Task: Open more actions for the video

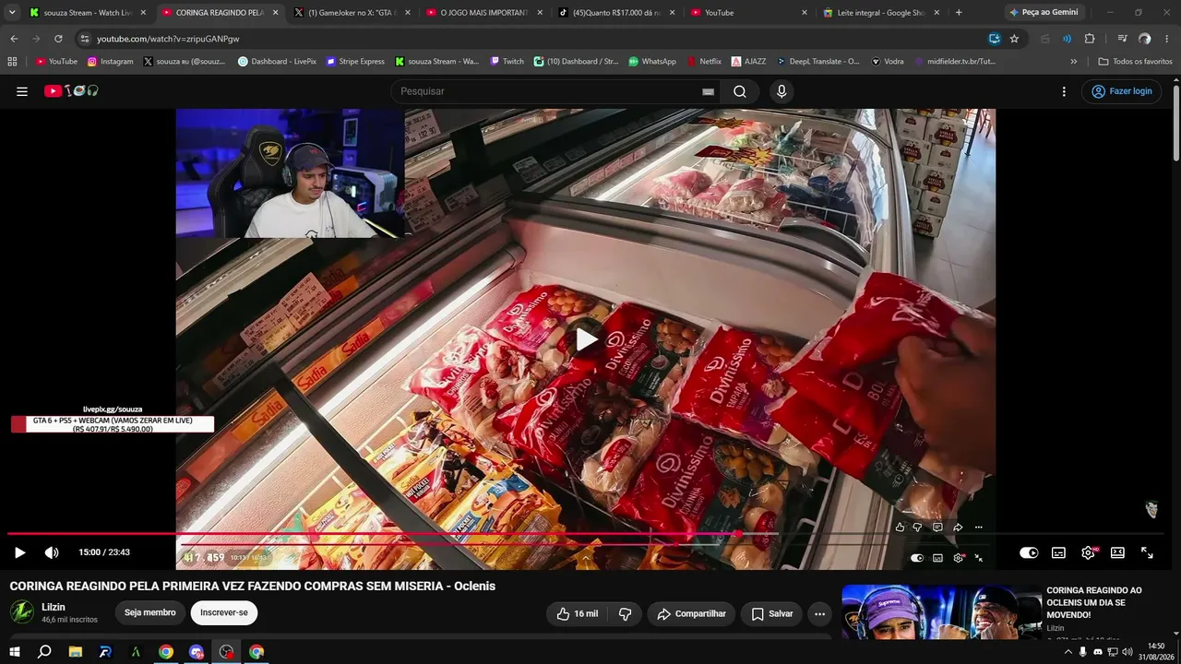Action: click(x=819, y=613)
